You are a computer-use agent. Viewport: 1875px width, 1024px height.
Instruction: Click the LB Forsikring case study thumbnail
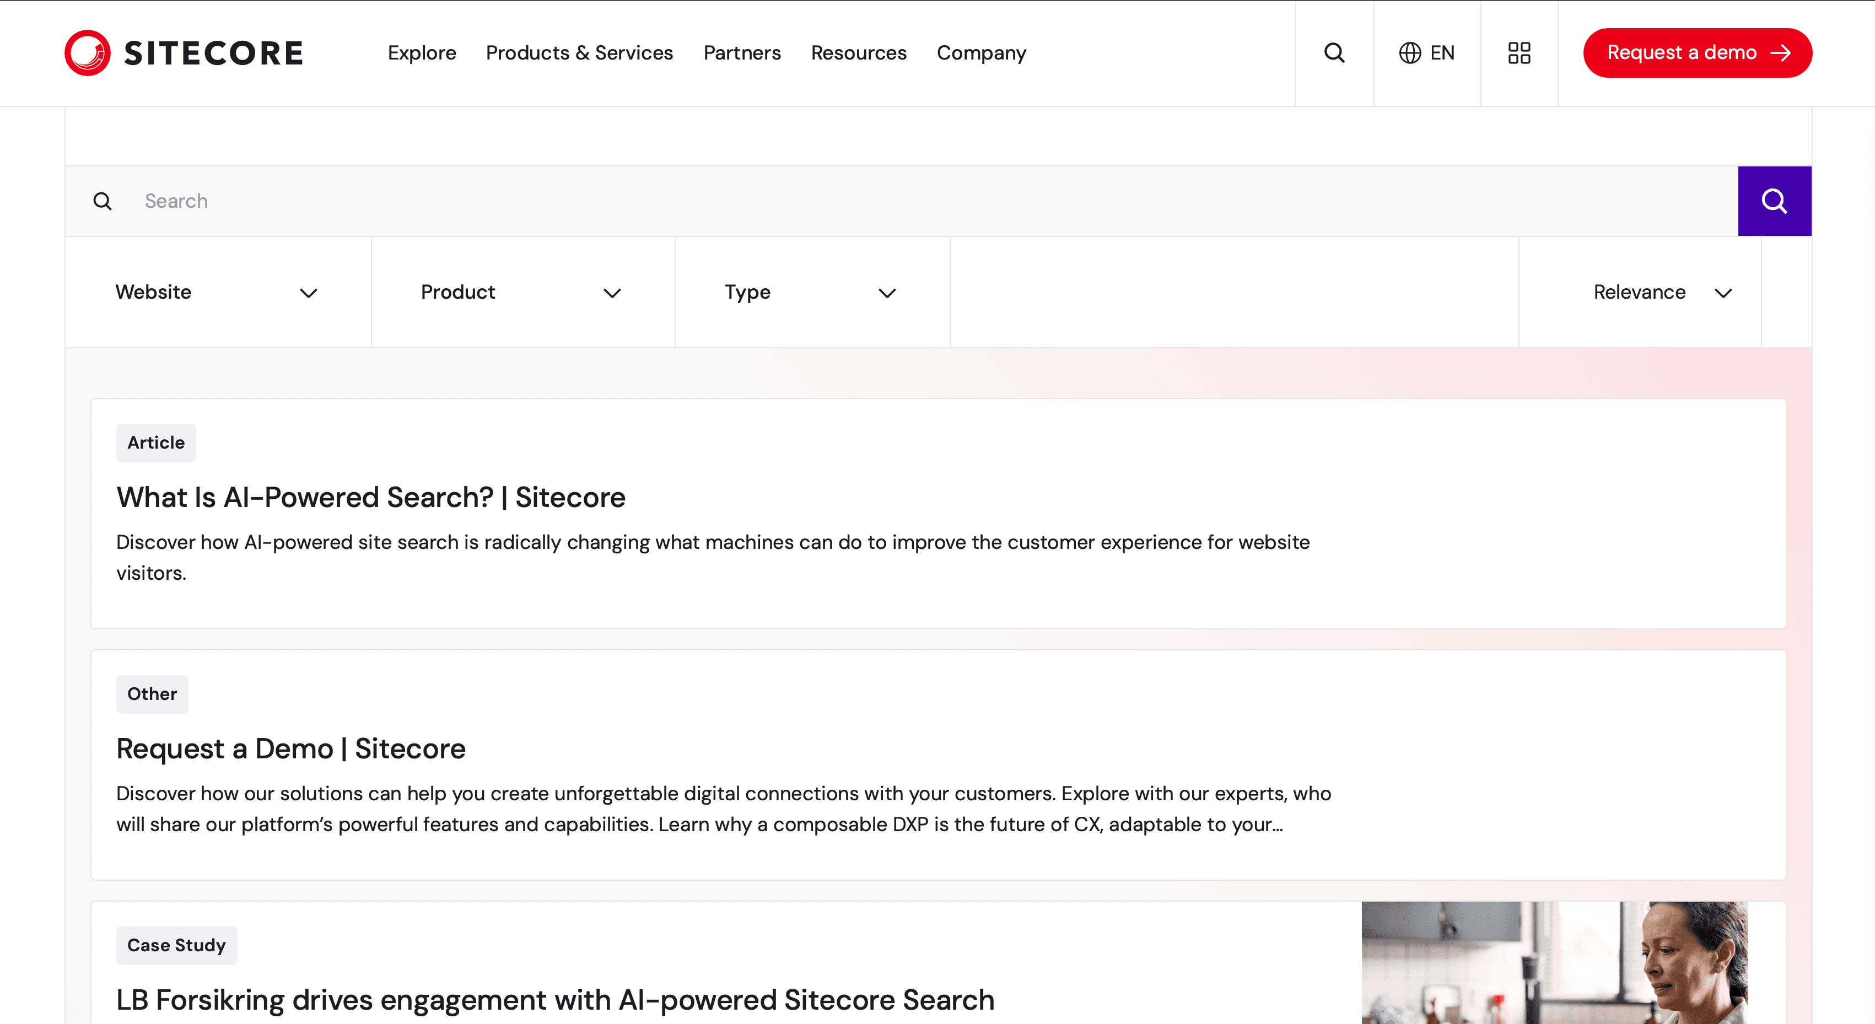click(1553, 962)
